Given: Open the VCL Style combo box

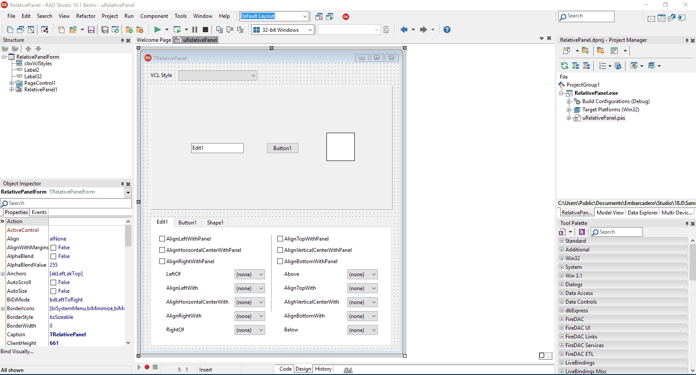Looking at the screenshot, I should [x=218, y=75].
